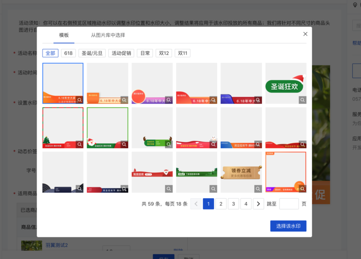Image resolution: width=361 pixels, height=259 pixels.
Task: Filter templates by 圣诞/元旦 tag
Action: point(92,53)
